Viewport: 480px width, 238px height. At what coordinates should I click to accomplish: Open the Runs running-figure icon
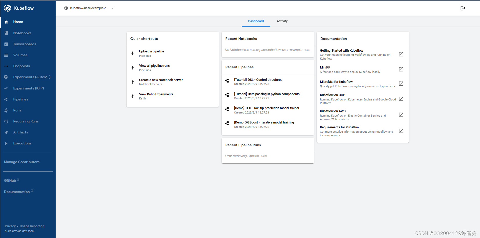click(x=6, y=110)
